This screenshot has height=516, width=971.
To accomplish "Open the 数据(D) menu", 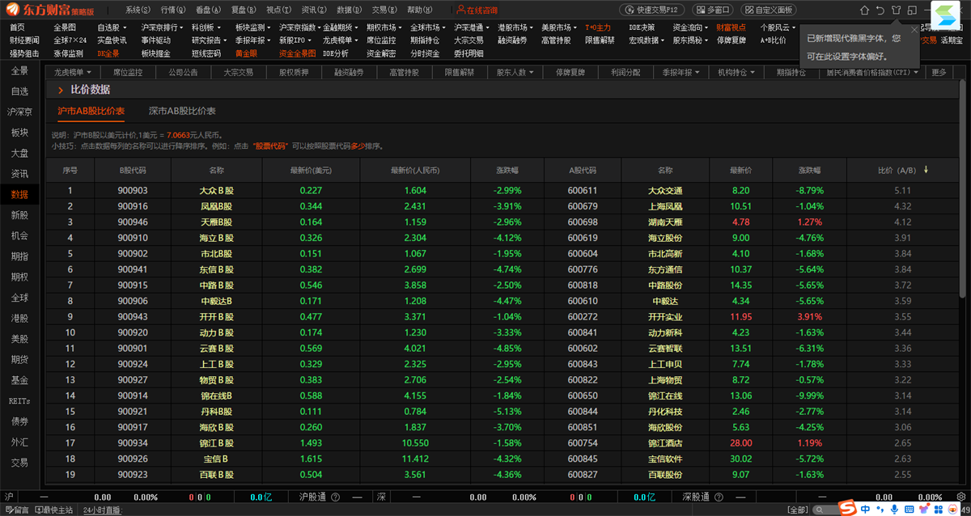I will [x=349, y=11].
